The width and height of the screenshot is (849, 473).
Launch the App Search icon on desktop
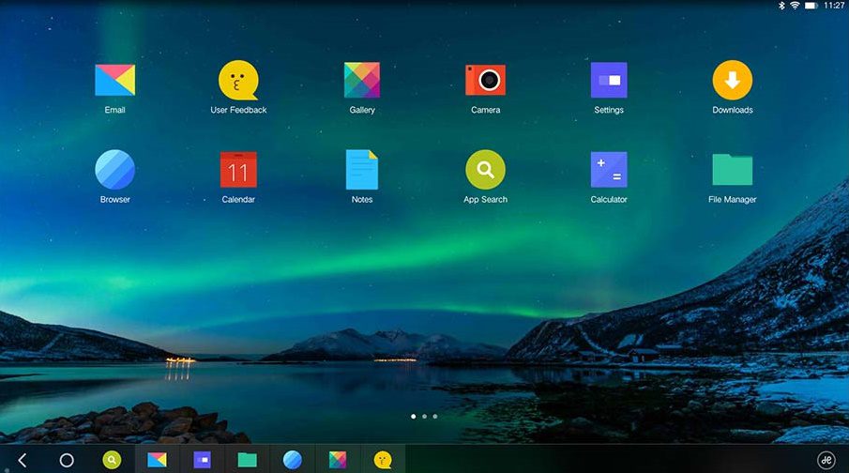click(485, 170)
